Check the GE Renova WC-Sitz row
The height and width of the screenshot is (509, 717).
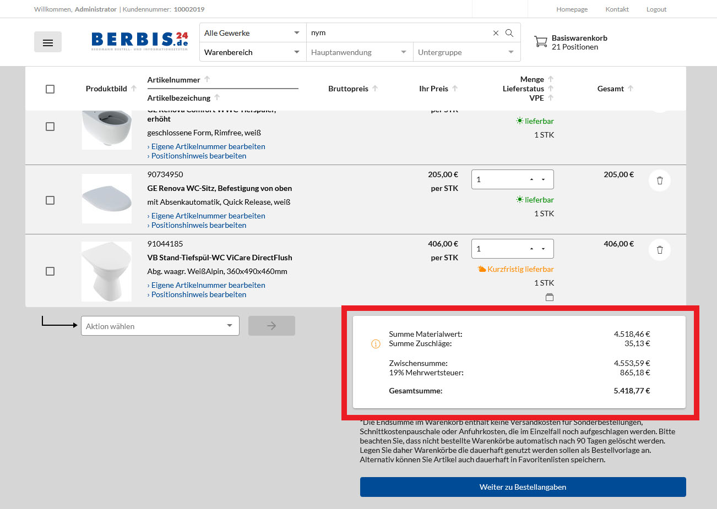[x=50, y=200]
